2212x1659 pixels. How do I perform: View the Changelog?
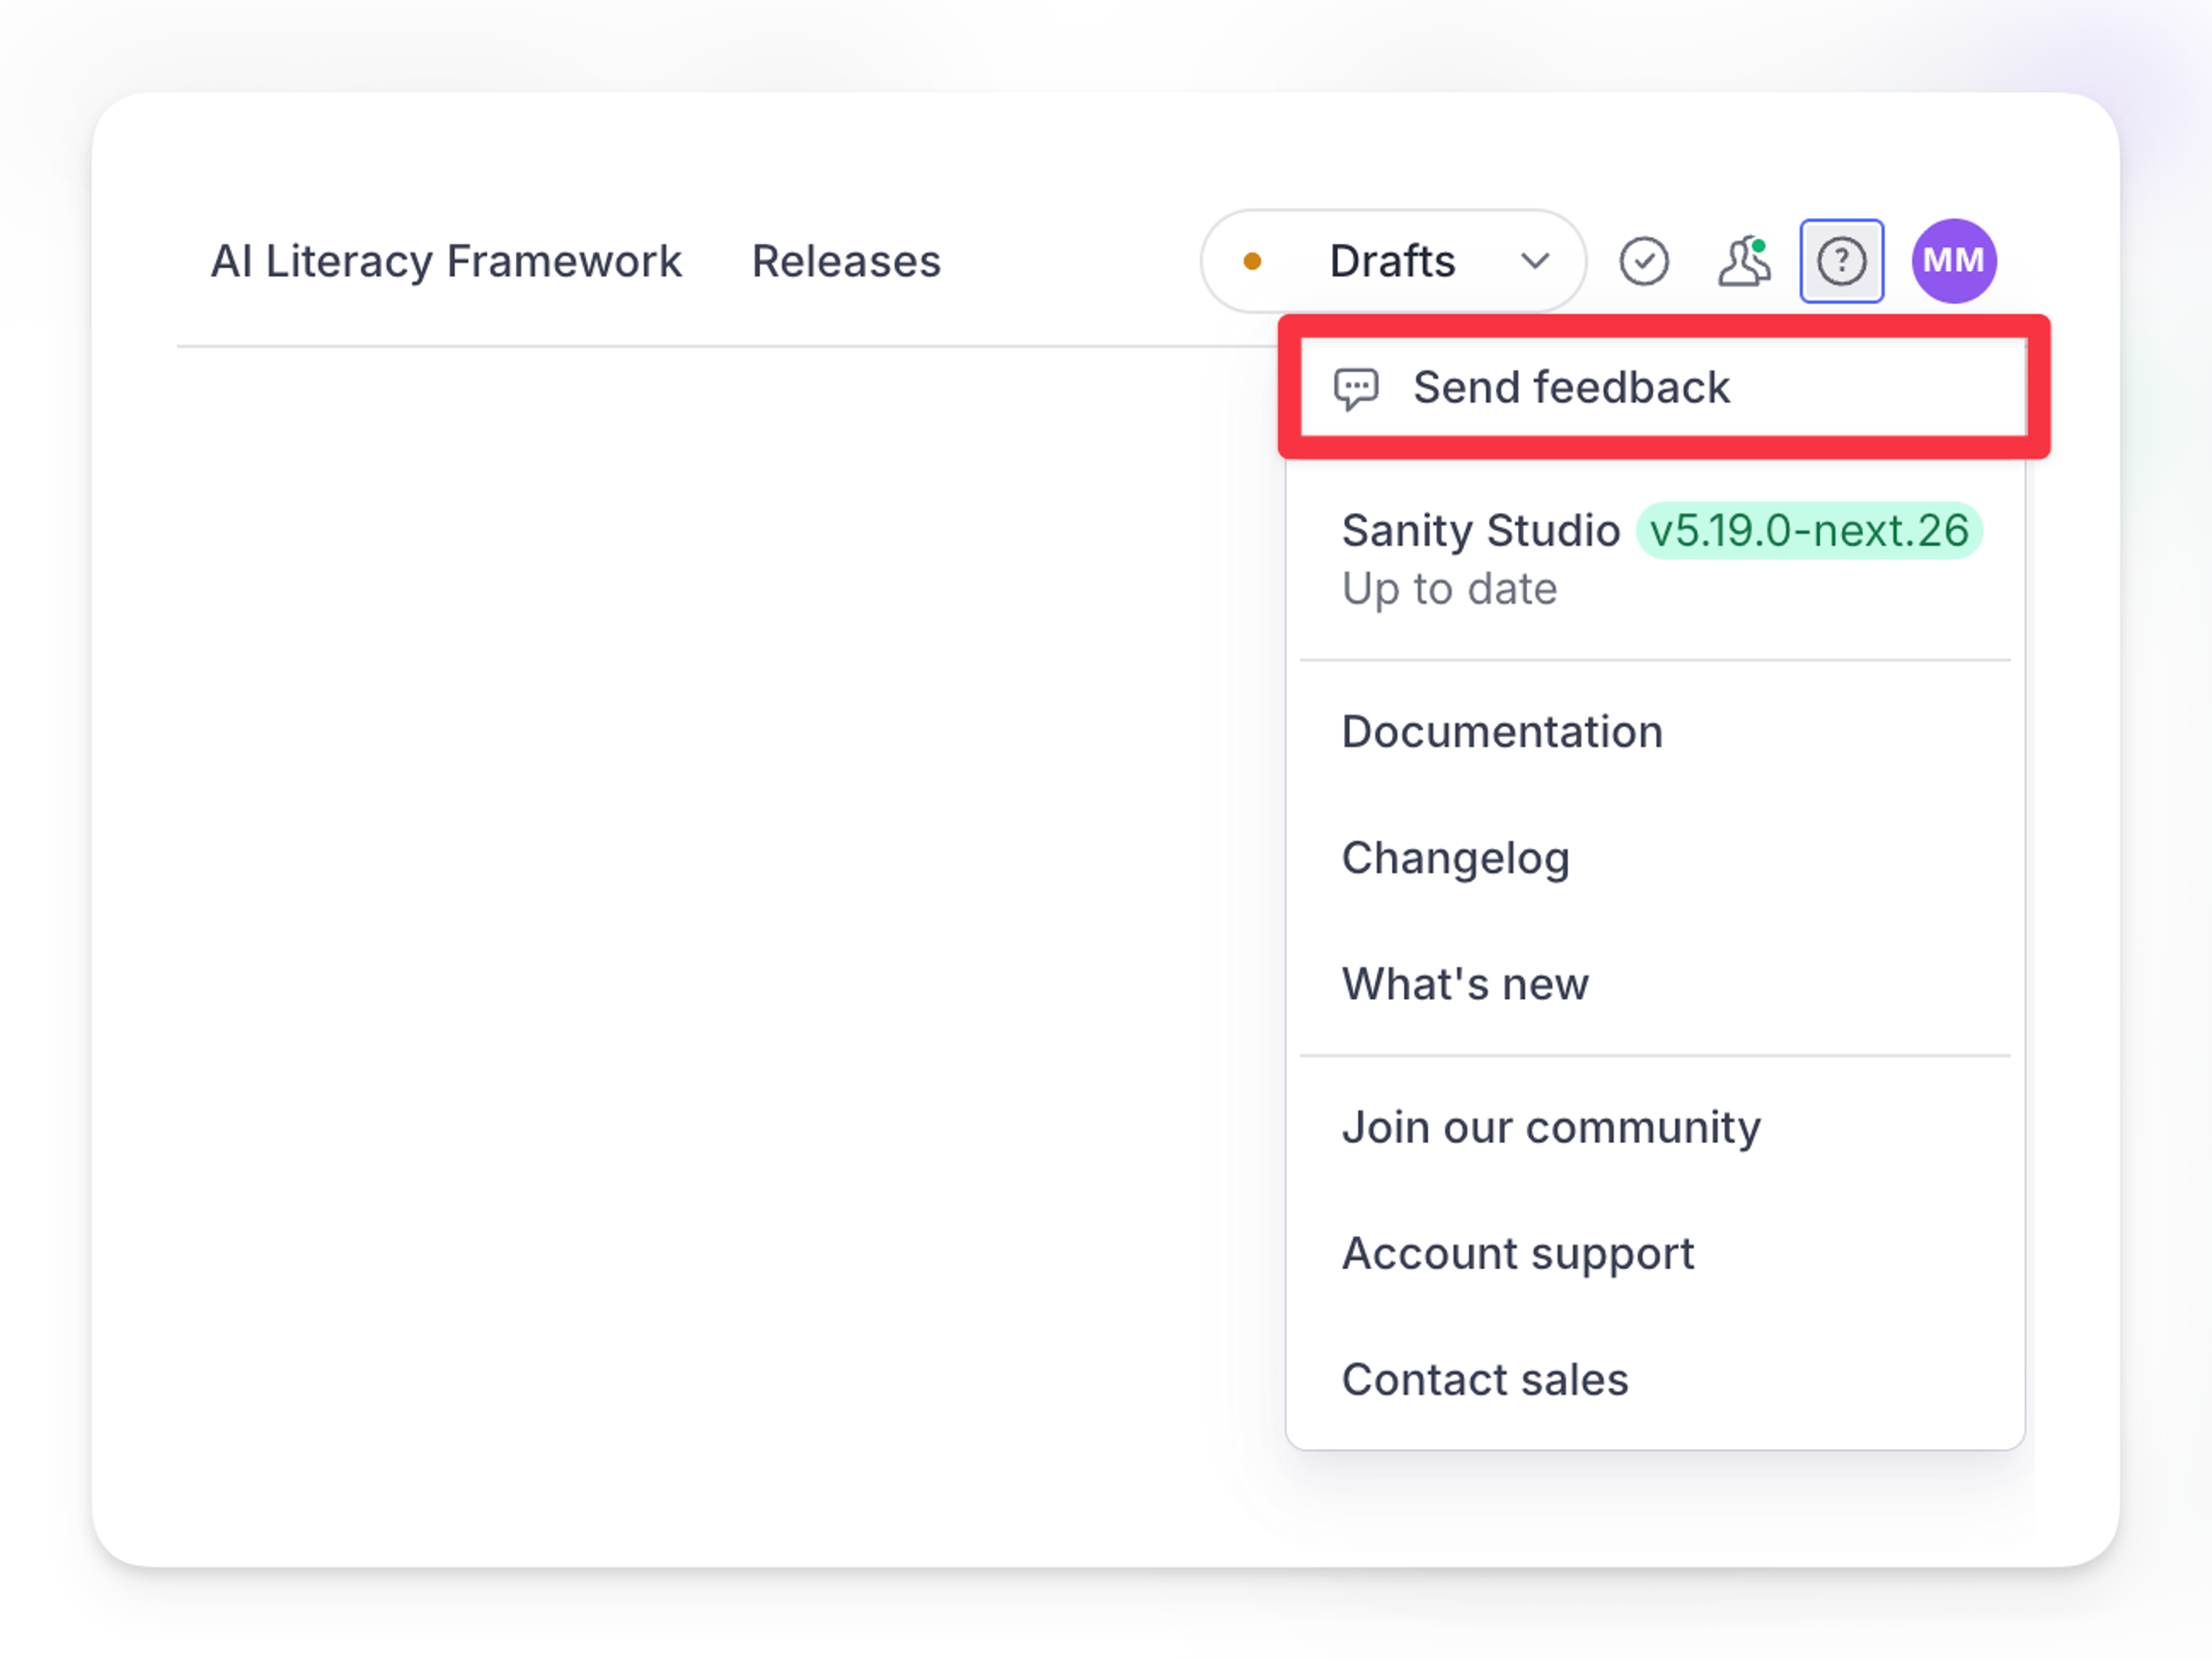click(1456, 857)
